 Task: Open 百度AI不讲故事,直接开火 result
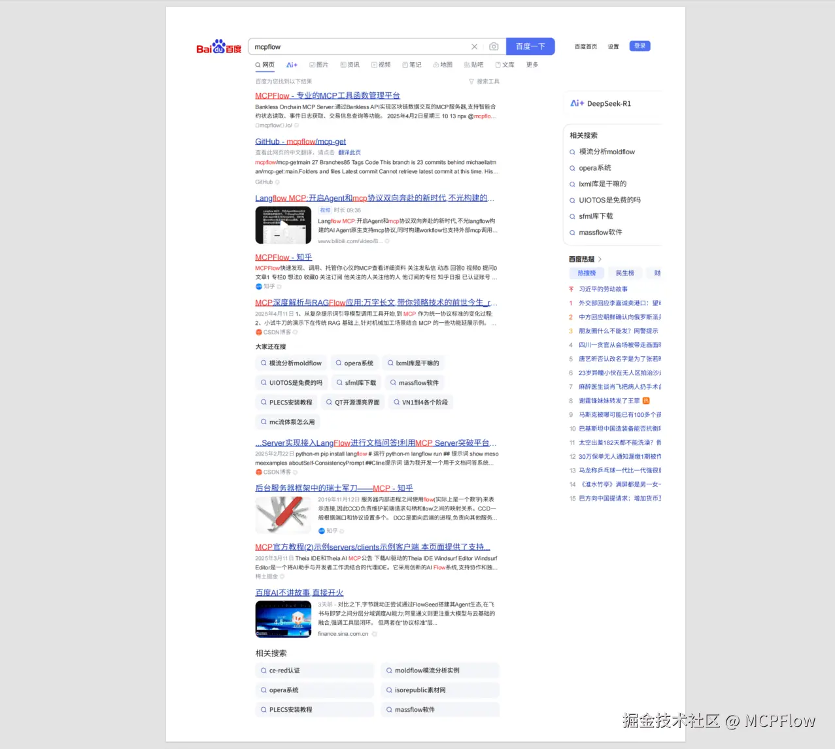299,593
